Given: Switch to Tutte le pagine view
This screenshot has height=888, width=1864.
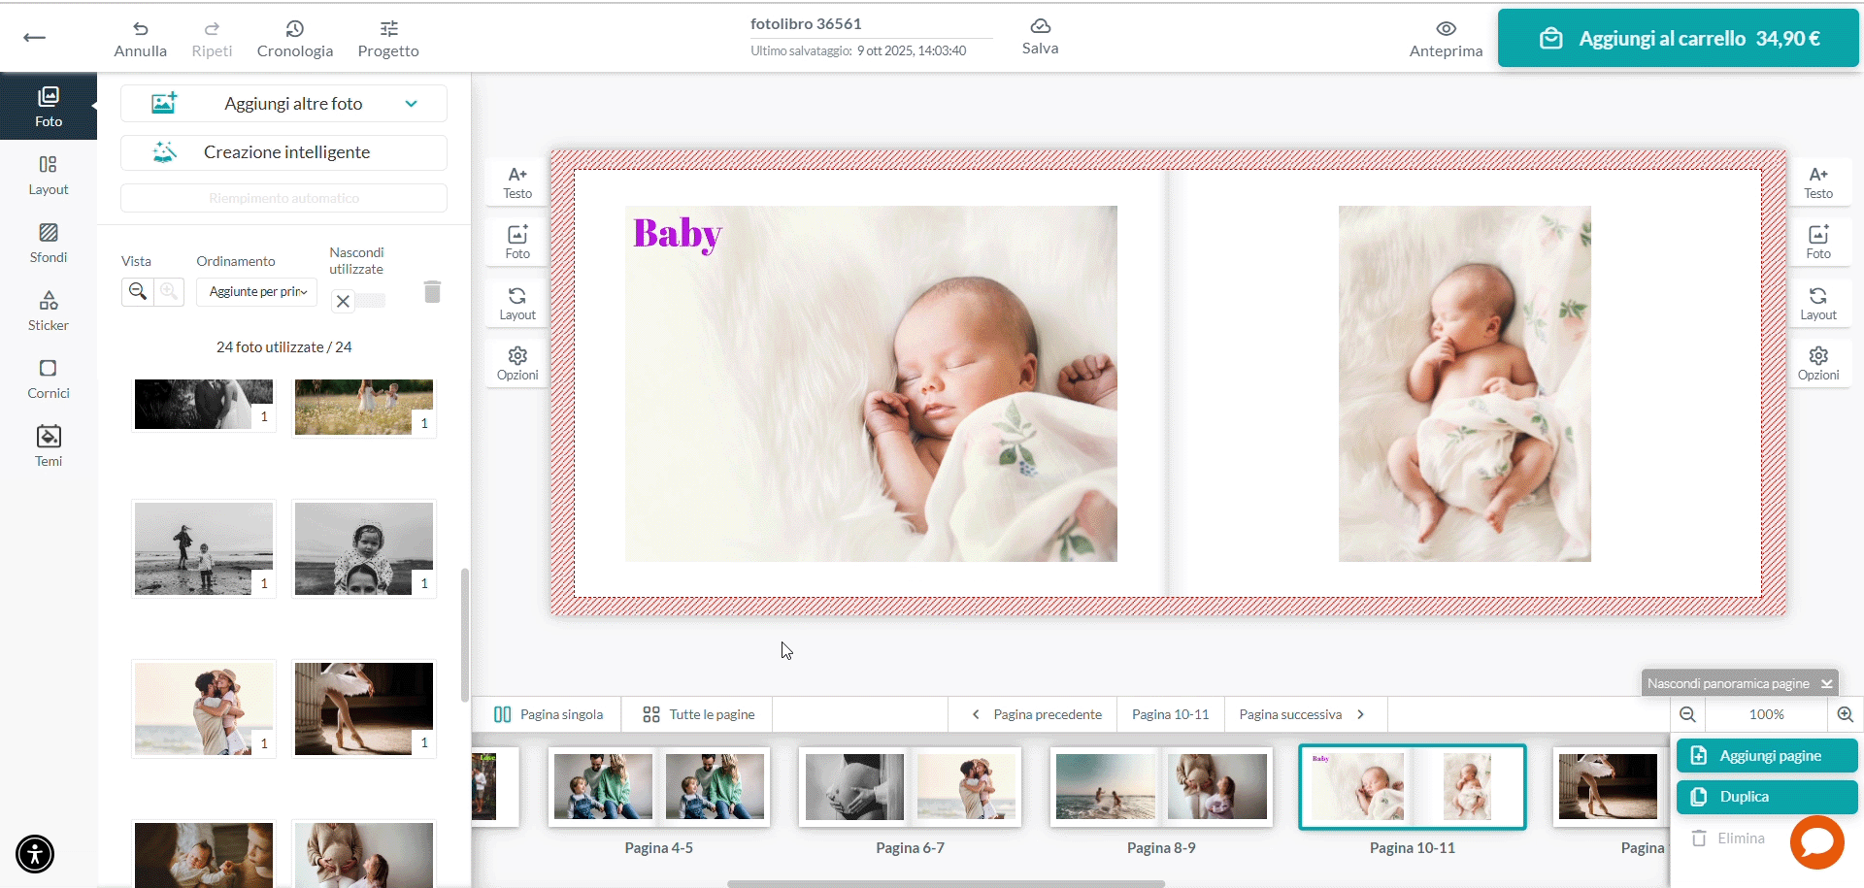Looking at the screenshot, I should [699, 714].
